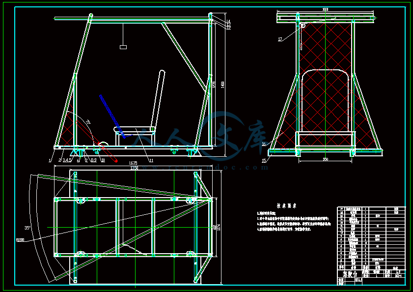Viewport: 413px width, 292px height.
Task: Click the red foot pedal line end
Action: coord(116,161)
